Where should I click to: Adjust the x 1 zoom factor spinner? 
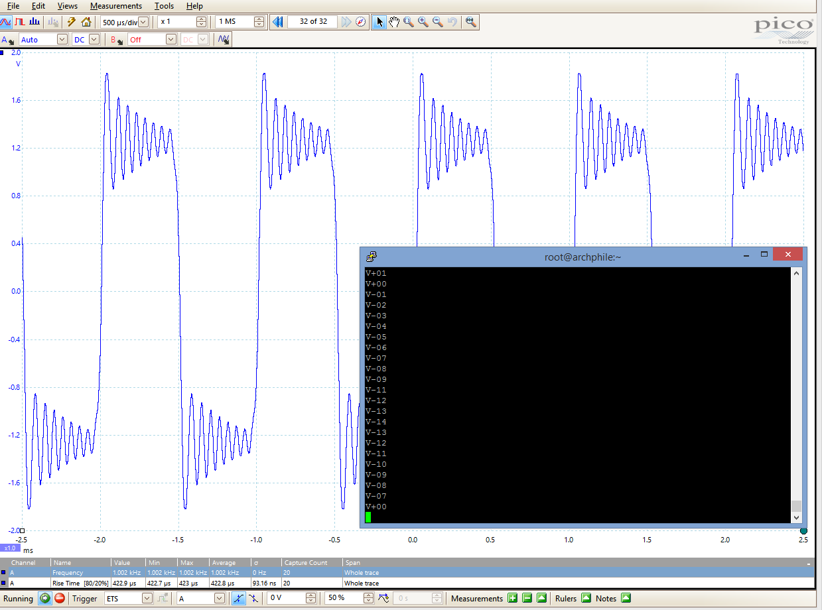click(x=201, y=22)
